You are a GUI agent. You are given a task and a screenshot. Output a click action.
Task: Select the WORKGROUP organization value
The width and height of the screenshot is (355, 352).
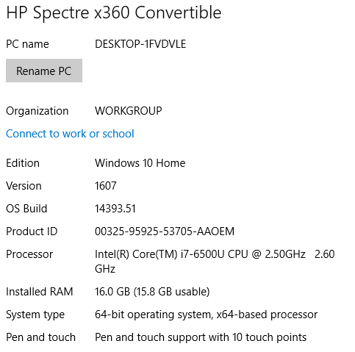click(x=129, y=111)
